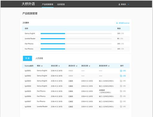Select license number kjs00007
Viewport: 153px width, 117px height.
[28, 102]
